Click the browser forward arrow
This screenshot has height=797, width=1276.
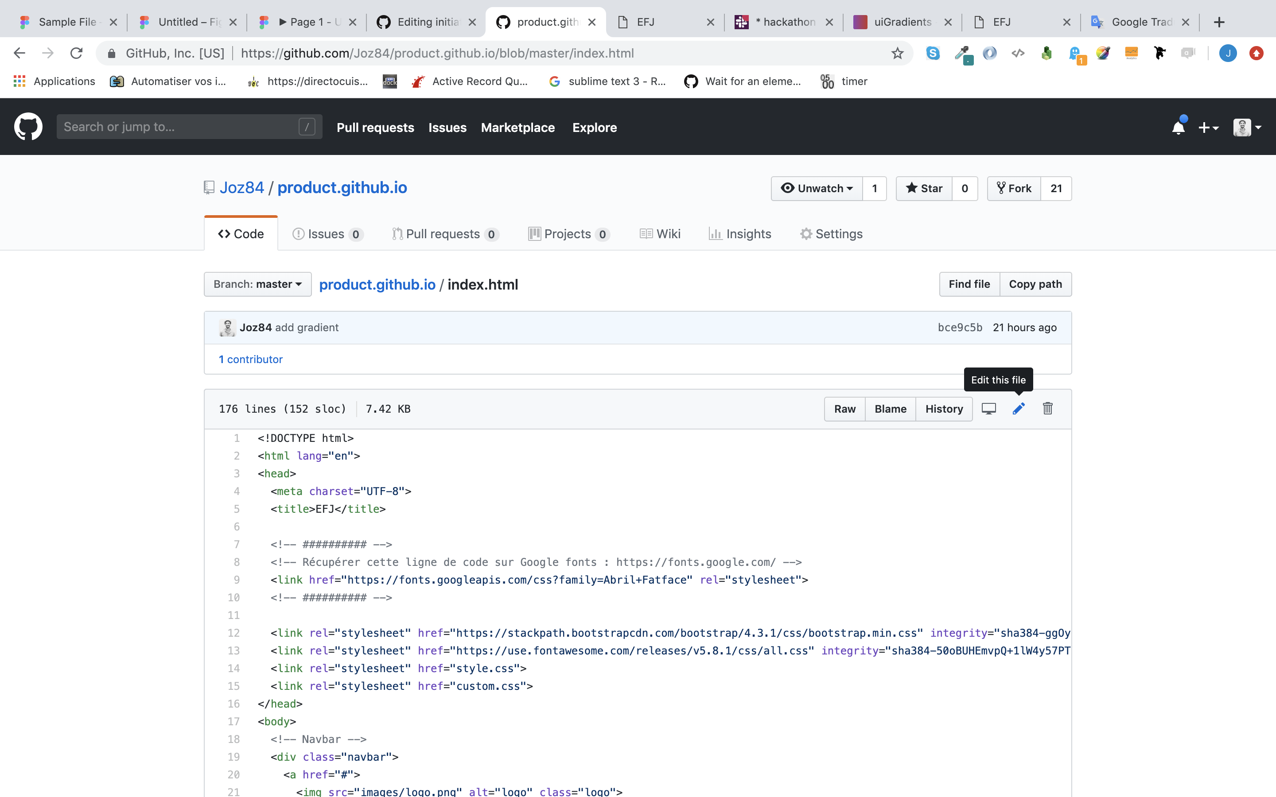(x=48, y=53)
